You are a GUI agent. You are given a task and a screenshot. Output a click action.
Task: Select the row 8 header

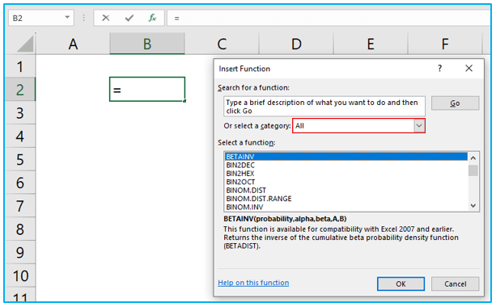(20, 229)
